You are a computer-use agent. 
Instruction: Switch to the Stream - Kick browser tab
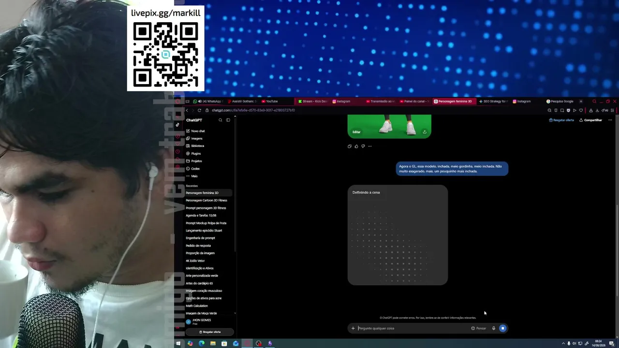(x=312, y=101)
